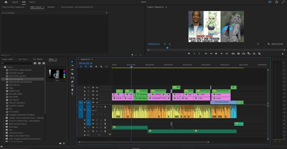Viewport: 287px width, 149px height.
Task: Add a marker in Program monitor
Action: (x=189, y=54)
